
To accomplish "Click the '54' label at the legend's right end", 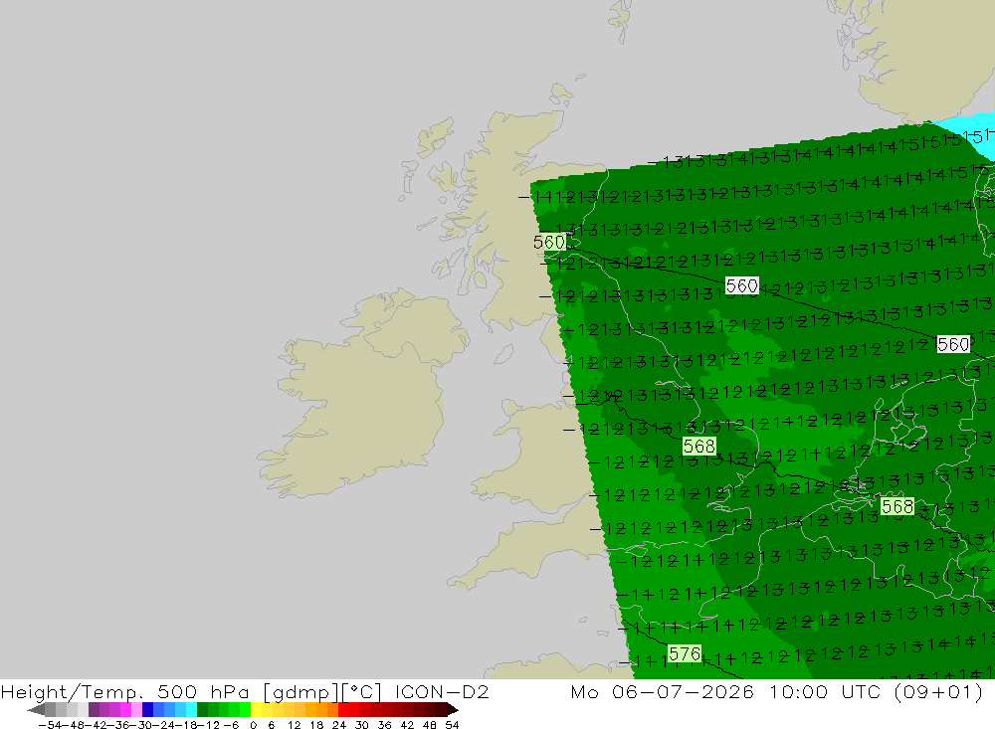I will pyautogui.click(x=452, y=725).
